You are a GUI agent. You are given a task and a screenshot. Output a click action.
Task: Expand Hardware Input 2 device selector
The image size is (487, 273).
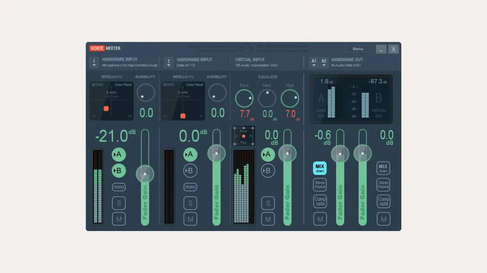click(x=169, y=63)
